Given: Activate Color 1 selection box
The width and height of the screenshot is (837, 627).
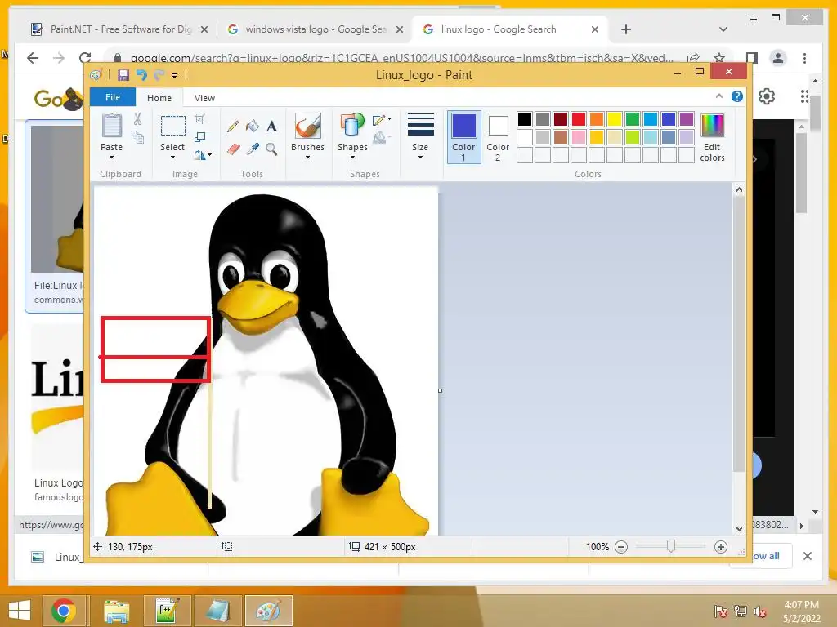Looking at the screenshot, I should [x=464, y=137].
